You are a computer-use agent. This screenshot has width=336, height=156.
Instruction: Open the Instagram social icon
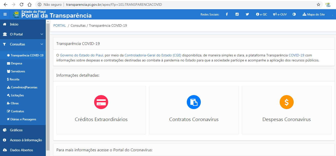[x=237, y=14]
